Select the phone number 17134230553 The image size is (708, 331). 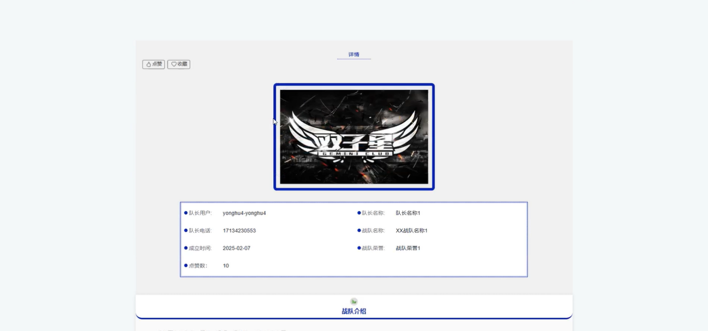239,231
